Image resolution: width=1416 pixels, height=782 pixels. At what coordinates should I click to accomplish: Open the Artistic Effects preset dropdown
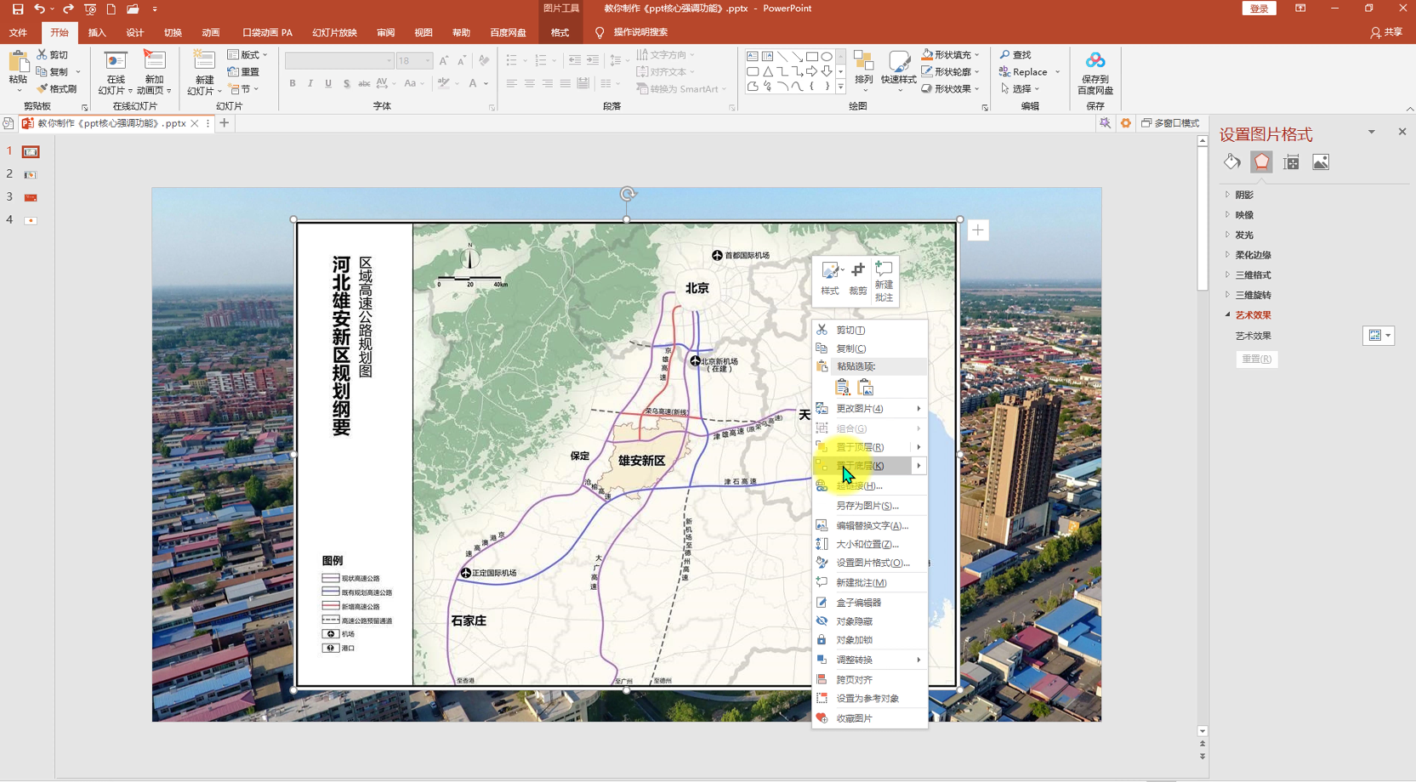[x=1379, y=336]
